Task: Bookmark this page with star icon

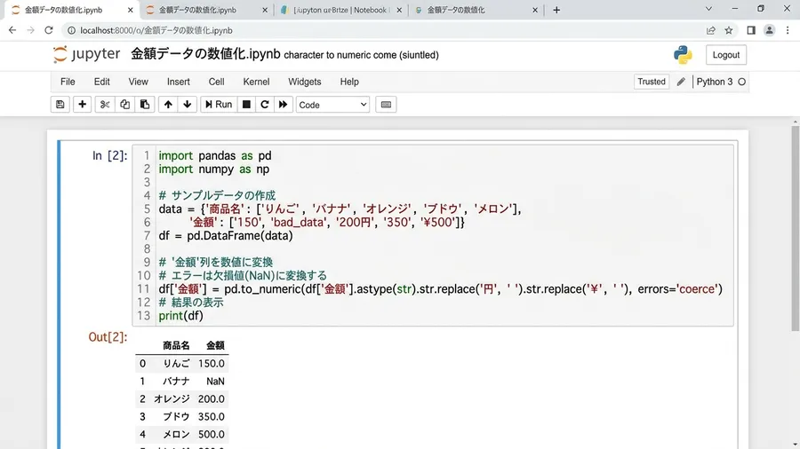Action: point(729,30)
